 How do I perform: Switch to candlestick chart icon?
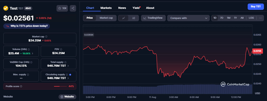coord(134,18)
